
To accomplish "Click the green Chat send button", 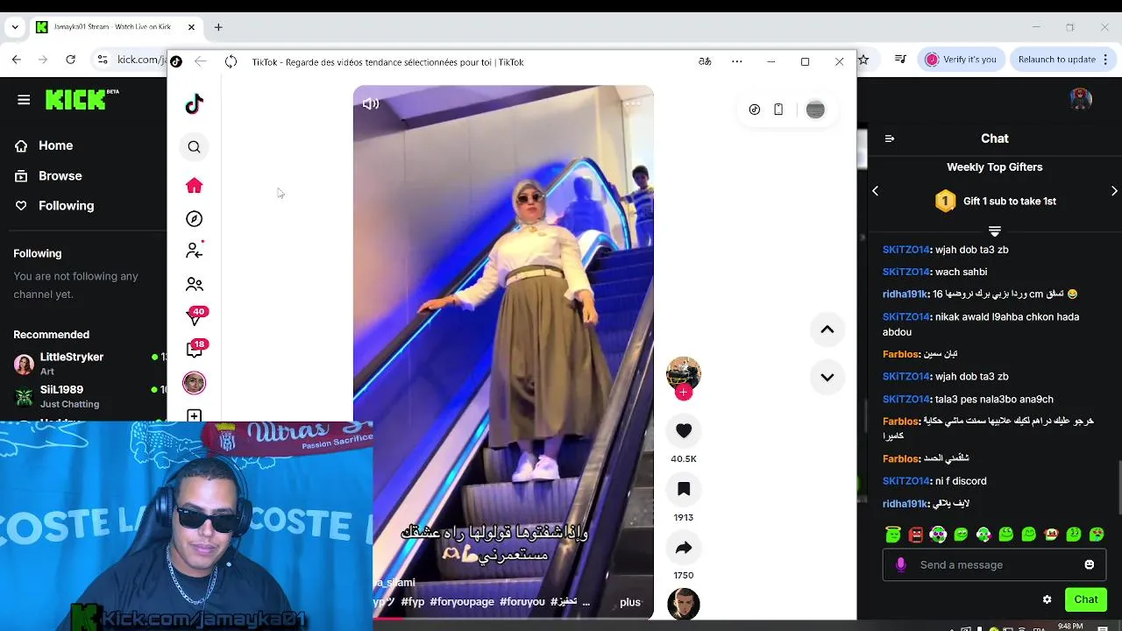I will [x=1086, y=599].
